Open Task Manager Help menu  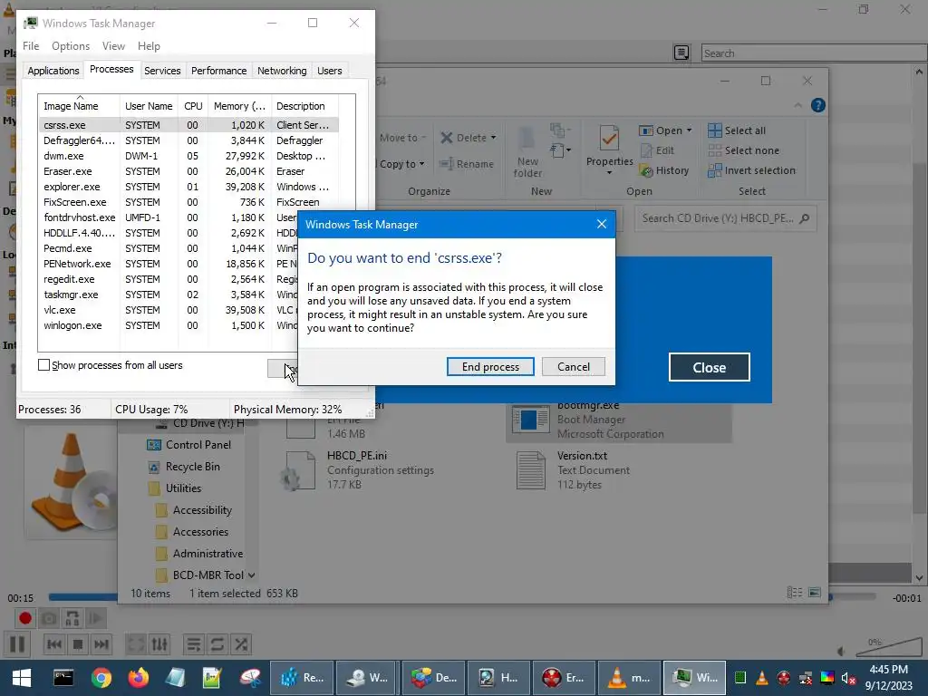[x=149, y=45]
